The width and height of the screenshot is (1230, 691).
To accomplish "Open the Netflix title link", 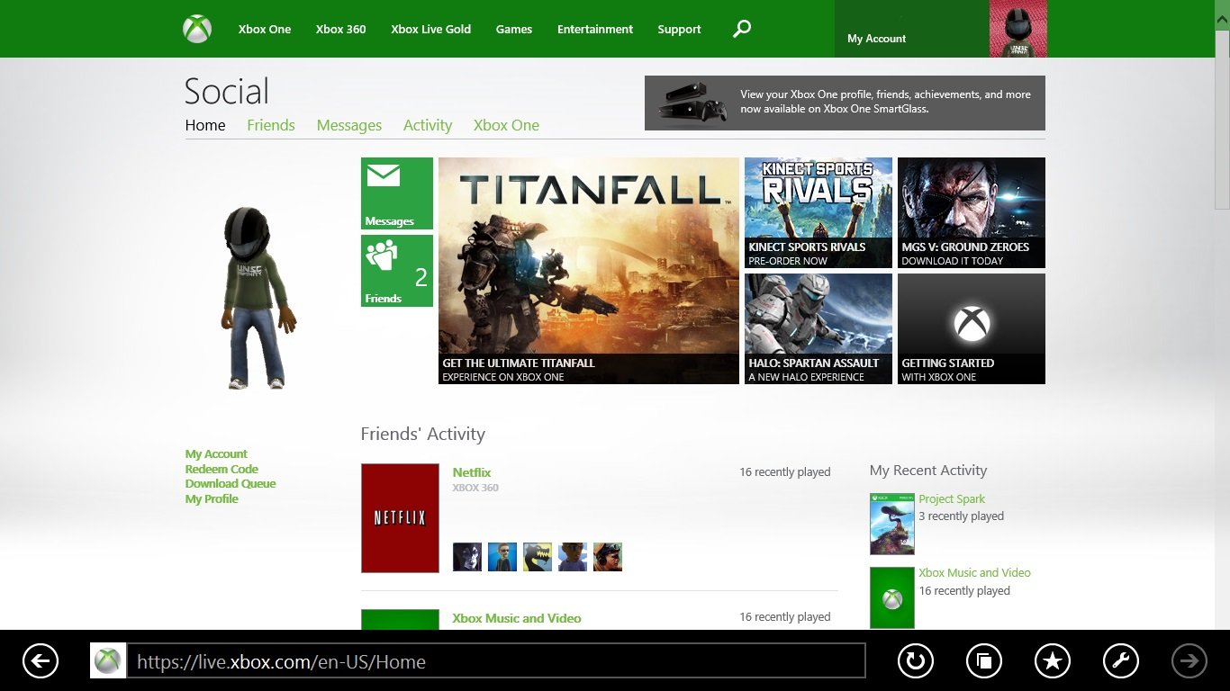I will click(x=472, y=472).
